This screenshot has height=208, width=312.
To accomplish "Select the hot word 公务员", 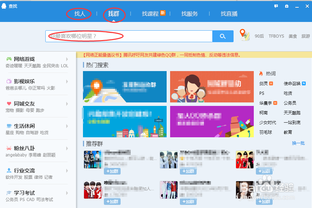I will 290,103.
